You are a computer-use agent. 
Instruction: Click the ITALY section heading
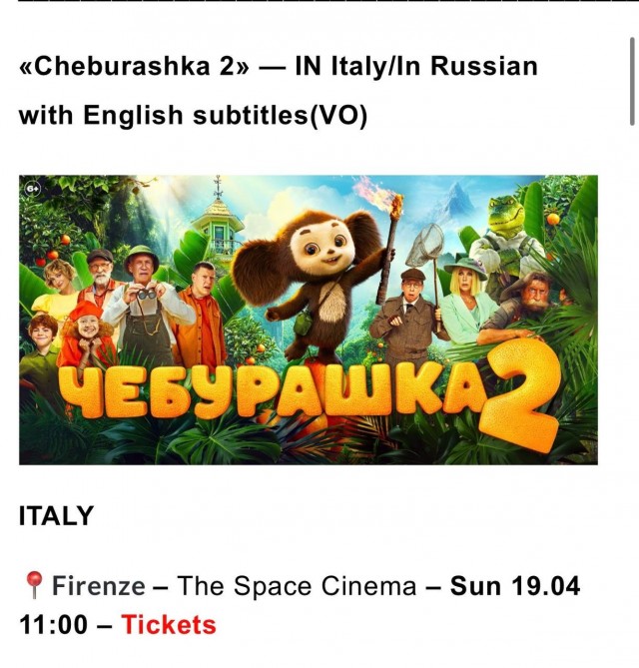click(56, 516)
